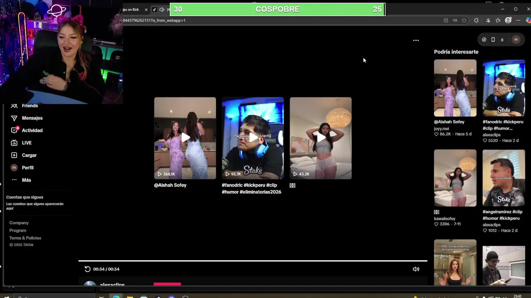Open the browser extensions puzzle icon

click(476, 20)
